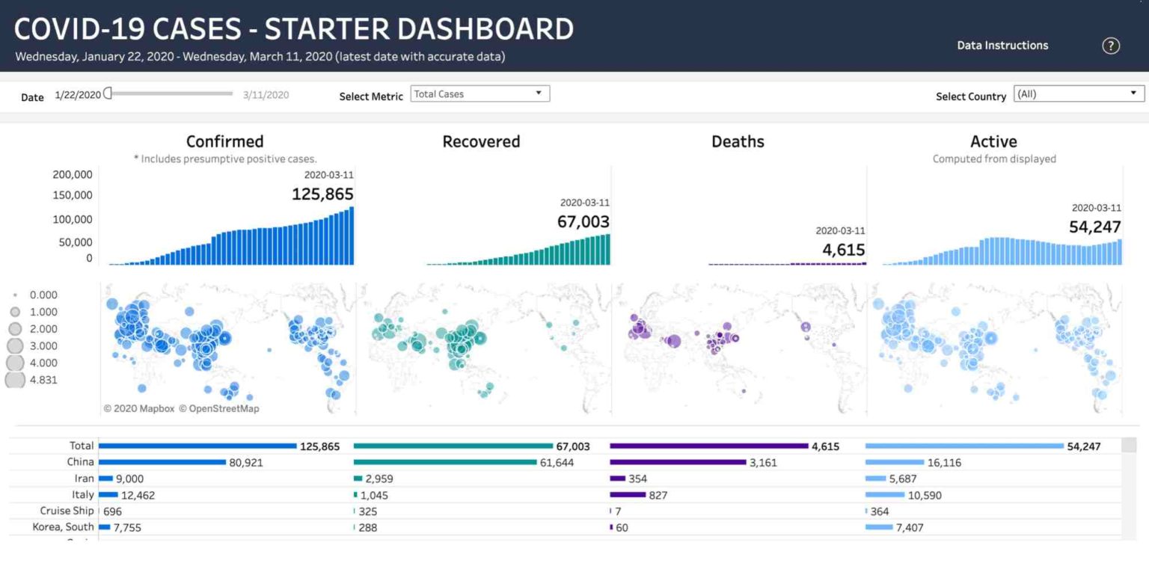Click the Data Instructions link
The image size is (1149, 563).
(1002, 45)
